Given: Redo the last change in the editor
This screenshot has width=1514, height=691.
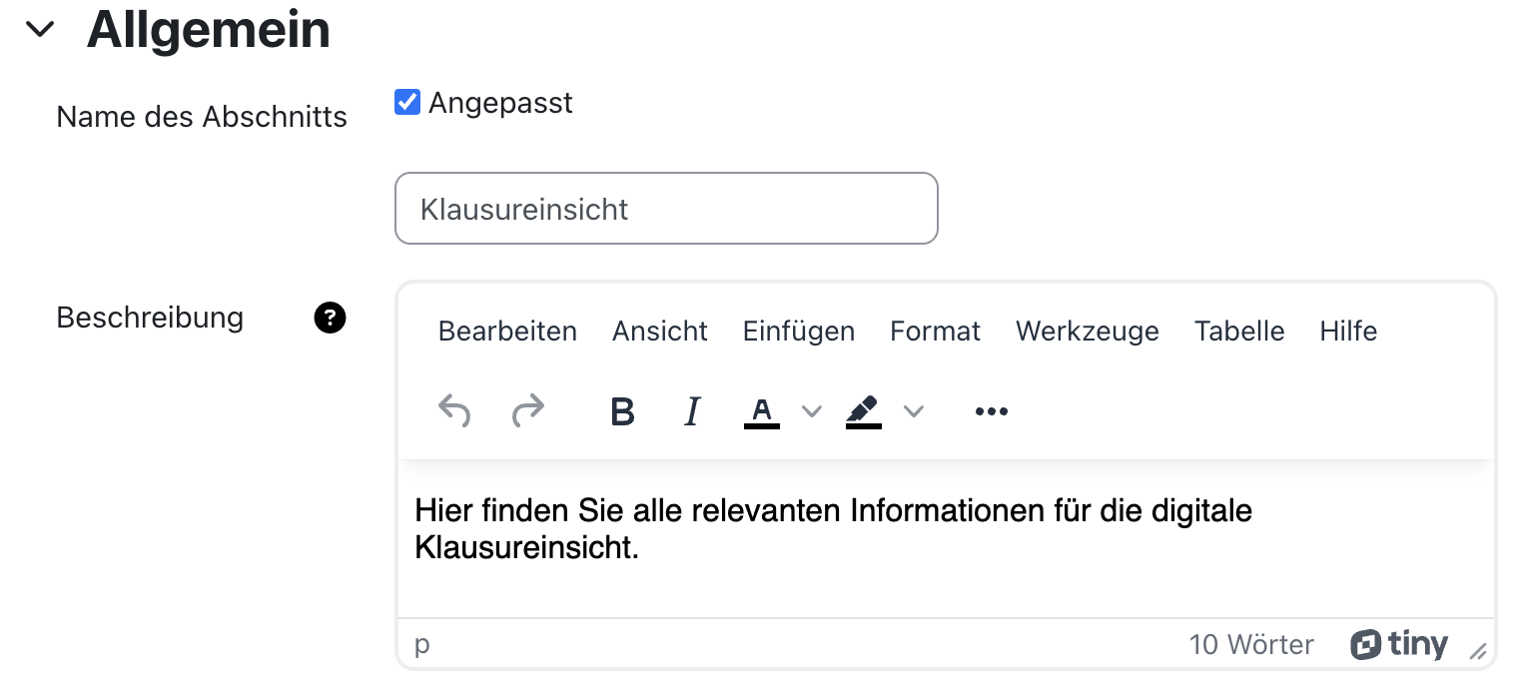Looking at the screenshot, I should point(528,410).
